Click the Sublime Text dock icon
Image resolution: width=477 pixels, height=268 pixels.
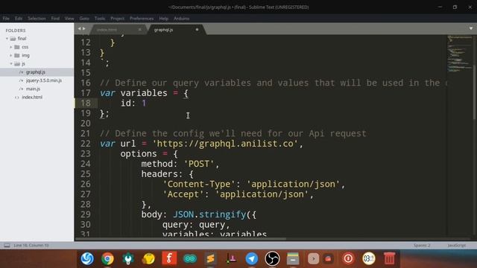tap(210, 258)
